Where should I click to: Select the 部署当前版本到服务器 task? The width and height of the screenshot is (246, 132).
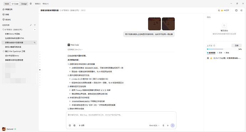[x=19, y=42]
